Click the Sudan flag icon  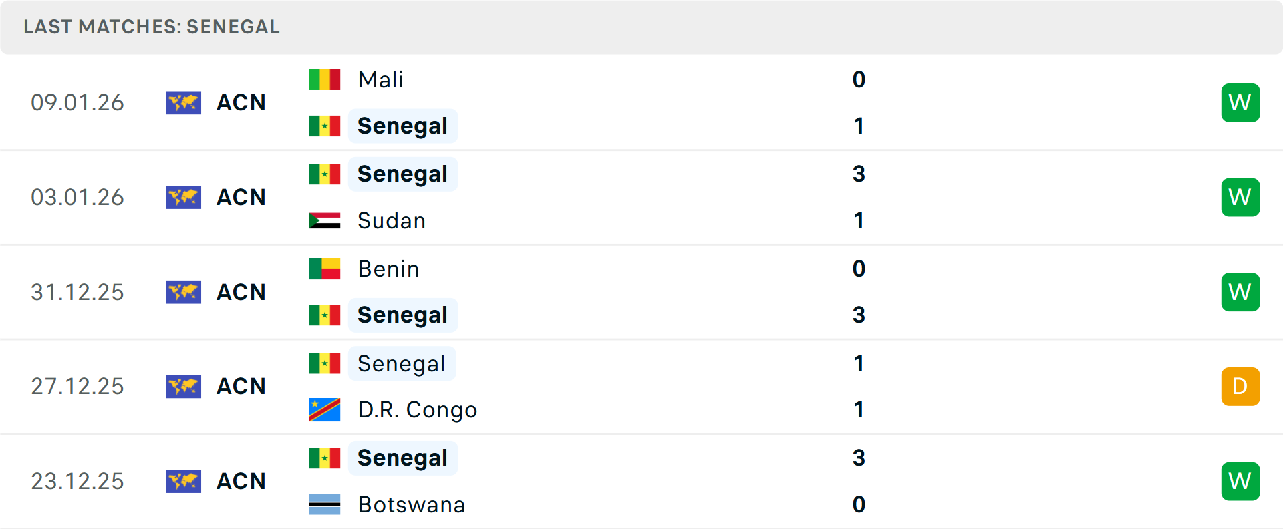click(x=325, y=220)
